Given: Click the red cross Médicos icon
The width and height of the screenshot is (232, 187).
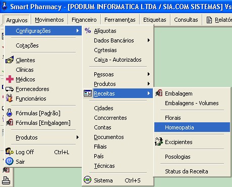Looking at the screenshot, I should click(10, 79).
